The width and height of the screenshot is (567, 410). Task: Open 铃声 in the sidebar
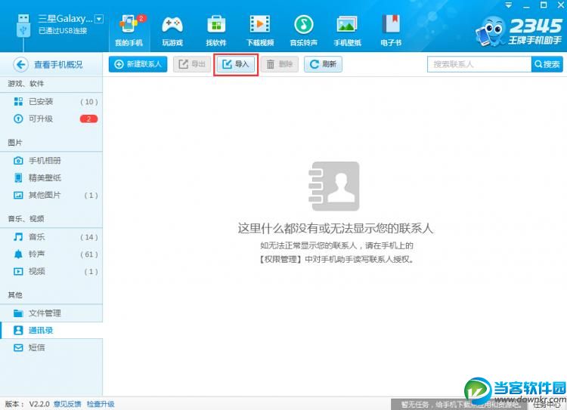click(x=51, y=254)
